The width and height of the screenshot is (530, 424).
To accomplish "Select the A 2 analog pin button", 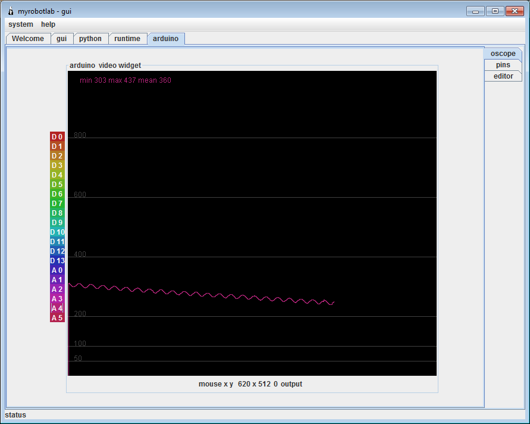I will (57, 289).
